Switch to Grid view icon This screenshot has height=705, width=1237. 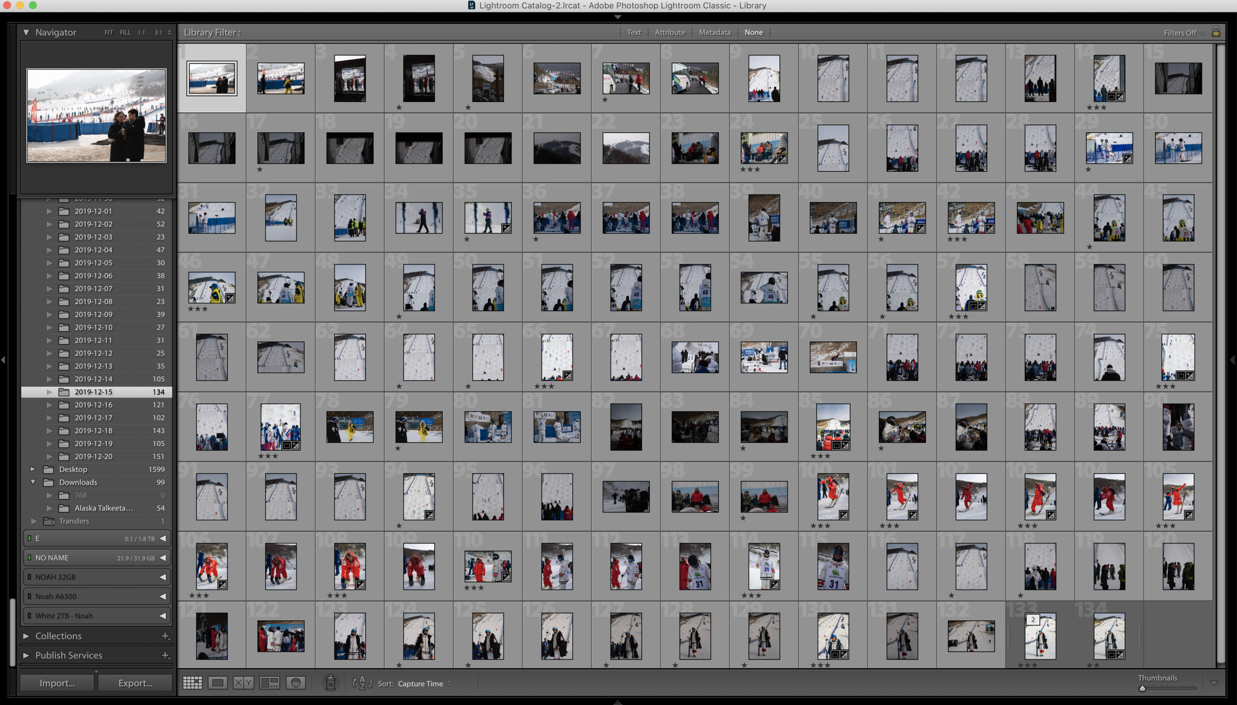(192, 683)
